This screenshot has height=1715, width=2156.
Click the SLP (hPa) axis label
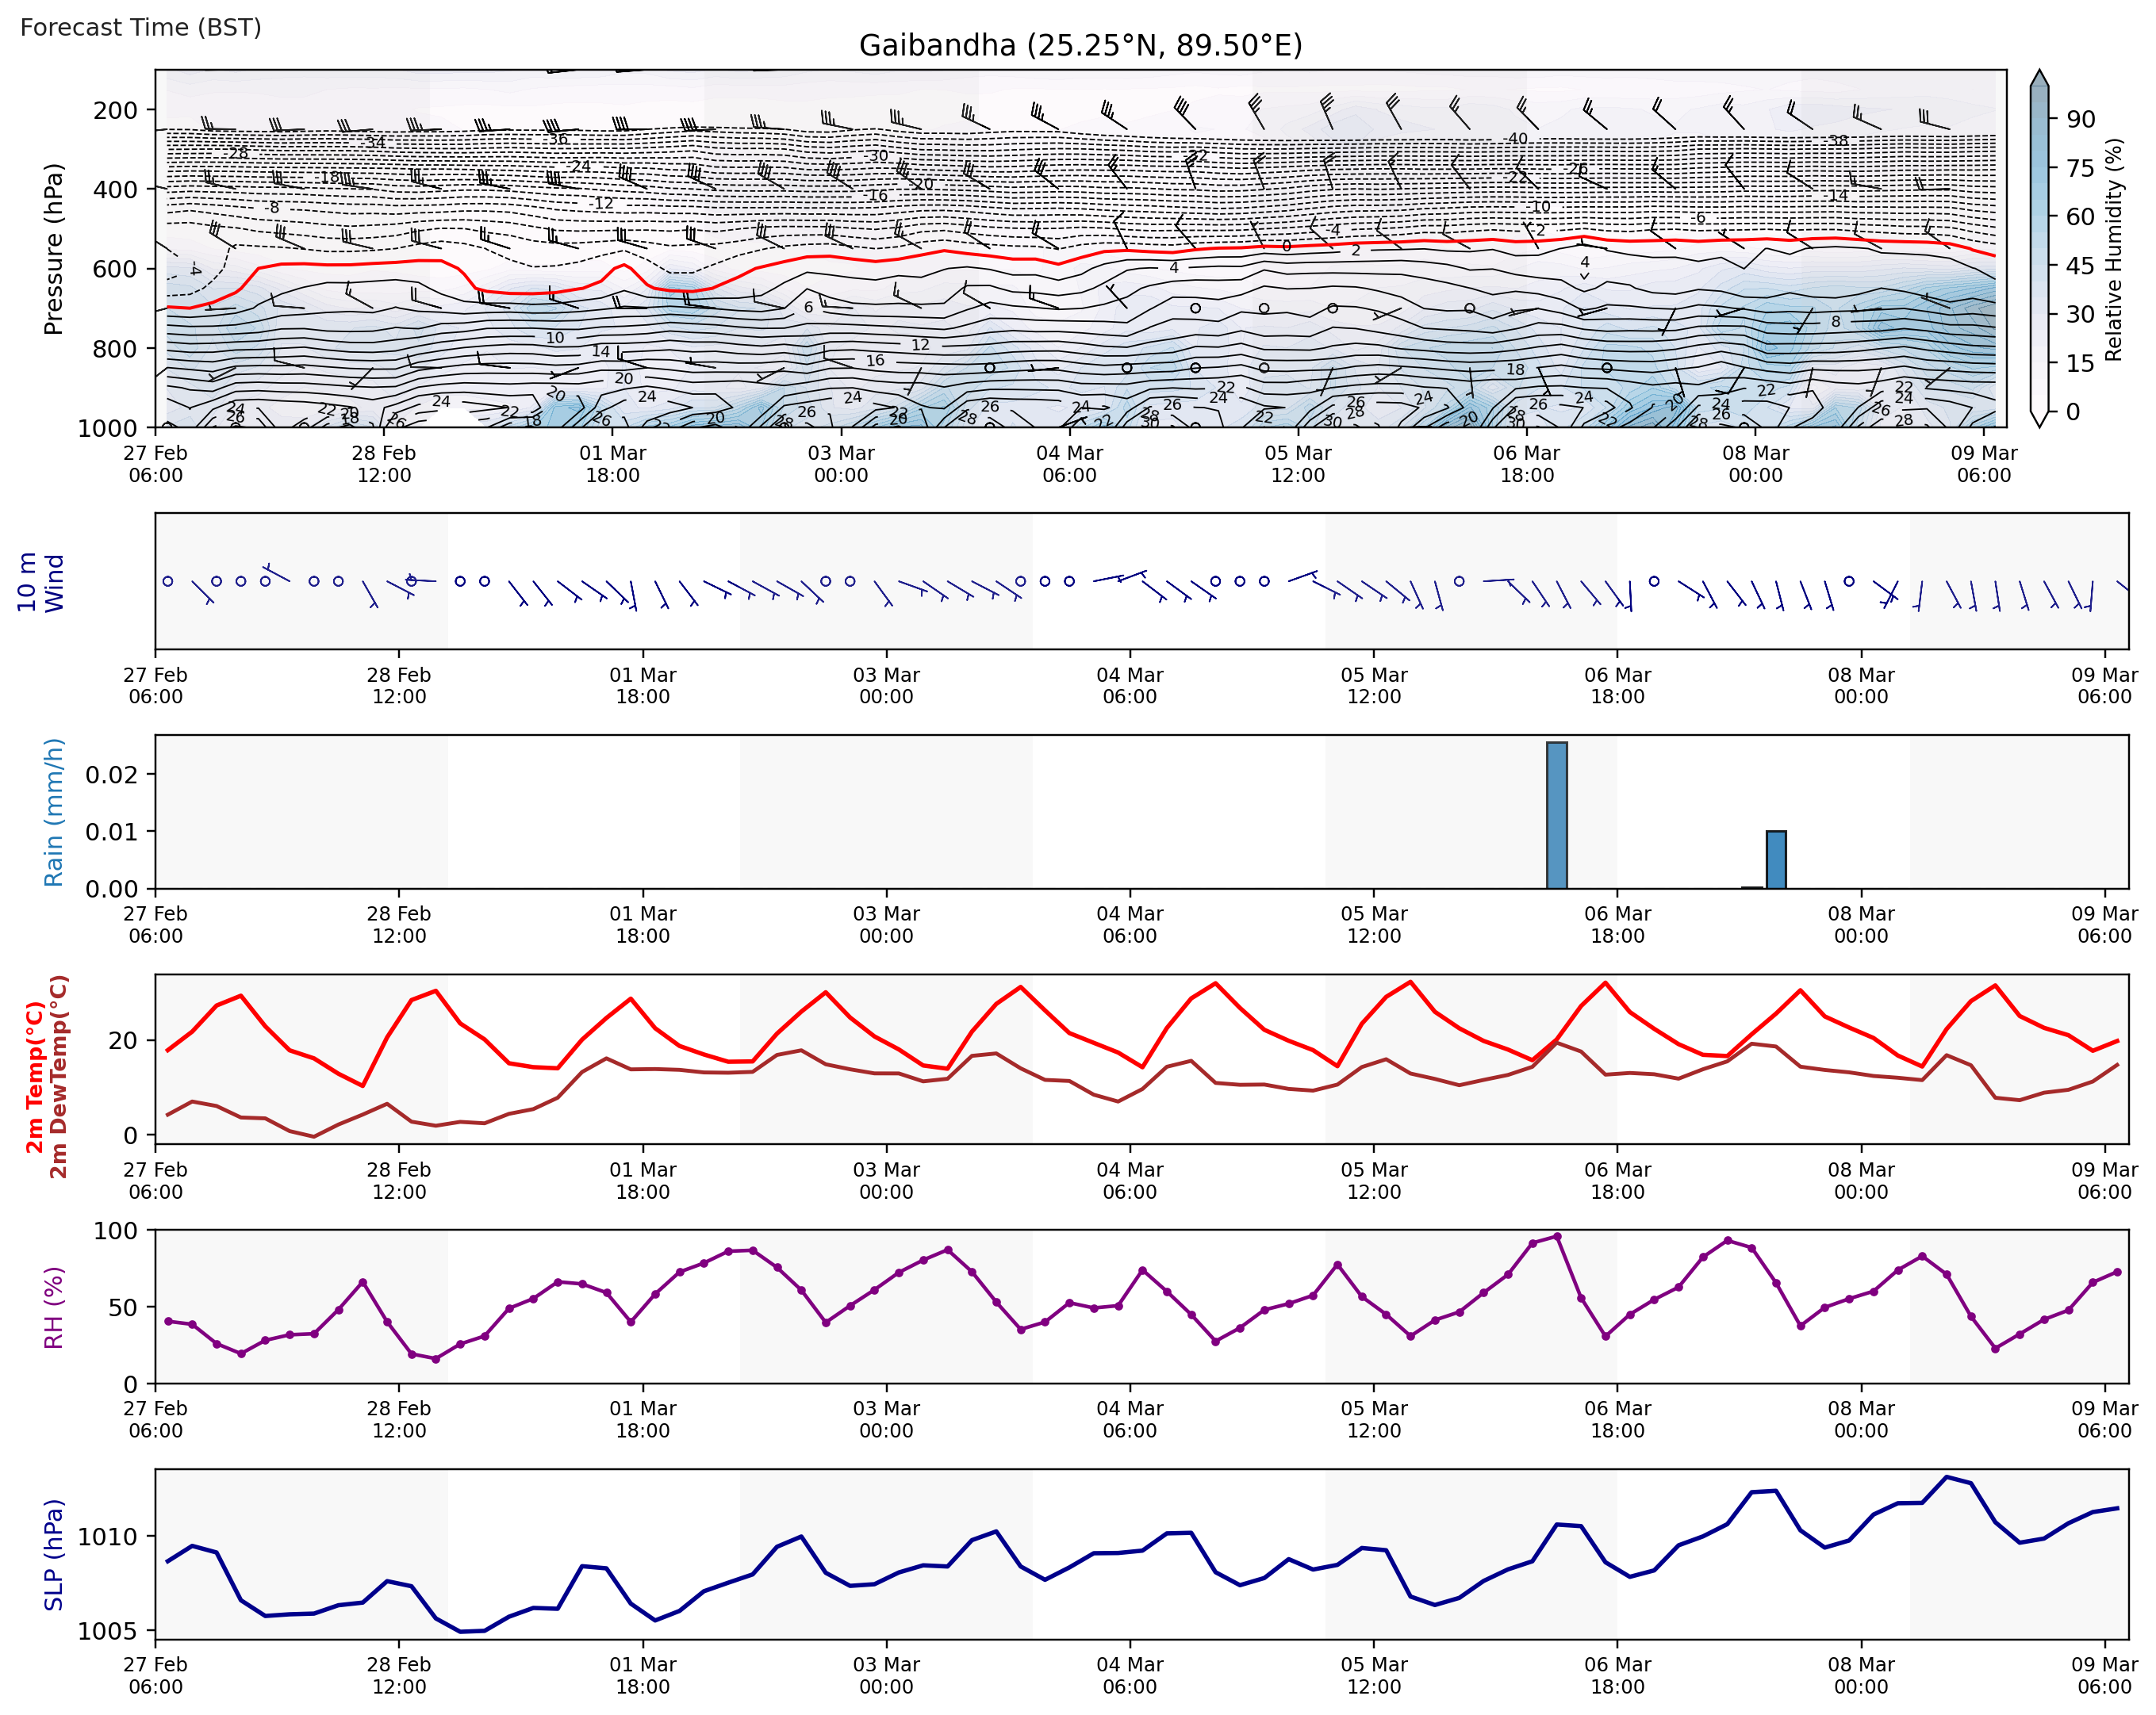coord(54,1554)
